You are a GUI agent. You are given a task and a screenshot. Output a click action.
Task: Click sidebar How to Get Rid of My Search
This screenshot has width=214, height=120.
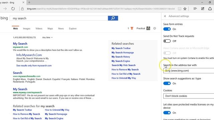[x=126, y=74]
